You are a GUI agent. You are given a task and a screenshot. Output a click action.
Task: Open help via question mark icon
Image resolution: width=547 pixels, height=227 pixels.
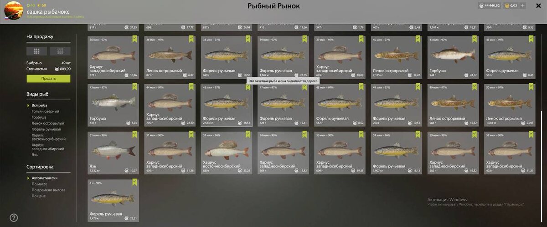click(x=14, y=217)
